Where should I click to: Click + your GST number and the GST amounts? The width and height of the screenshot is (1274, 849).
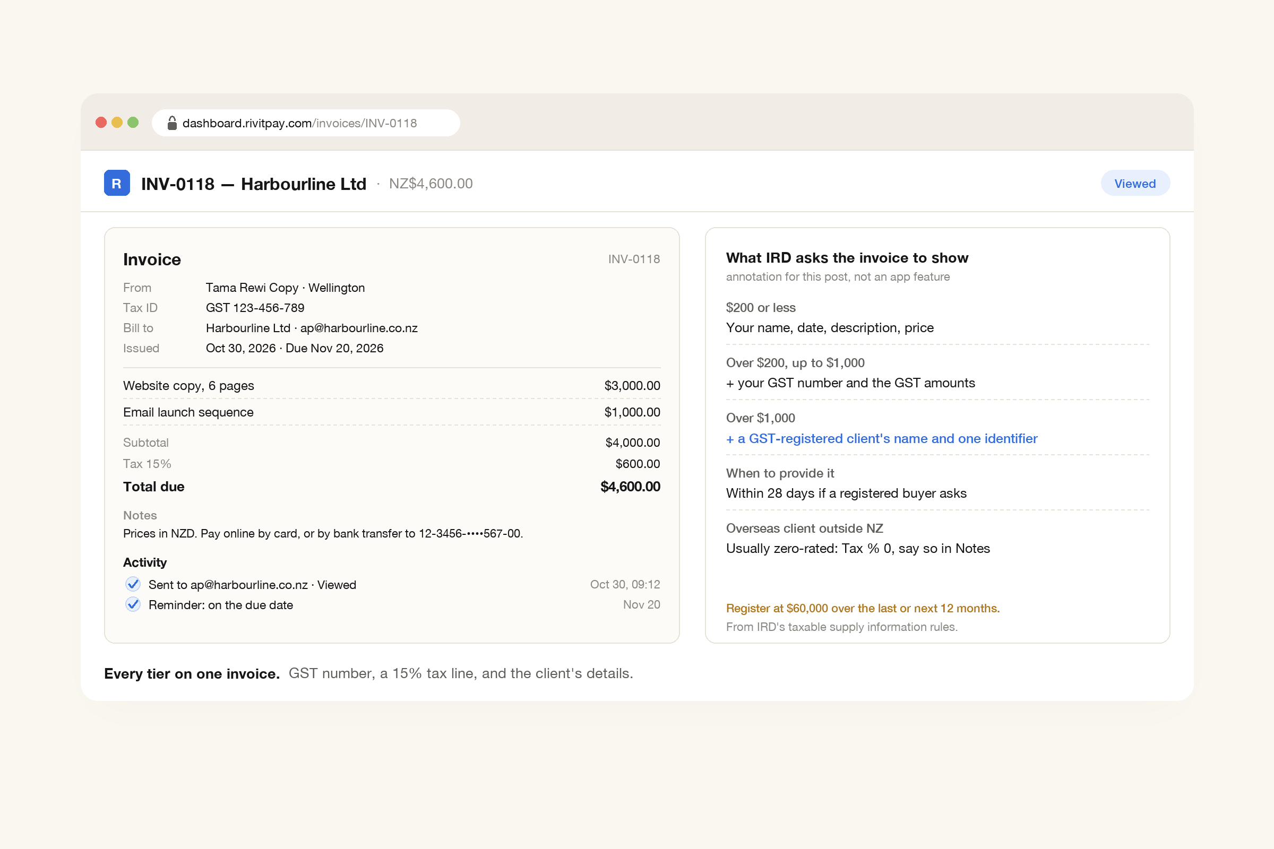pos(850,383)
